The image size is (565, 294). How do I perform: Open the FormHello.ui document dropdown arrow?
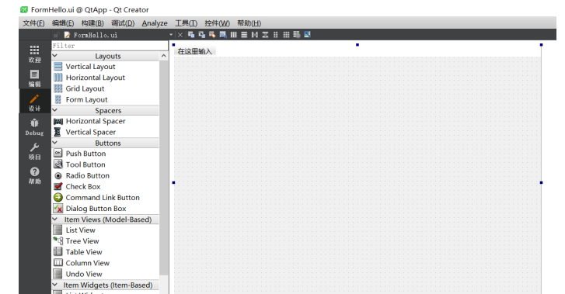tap(171, 35)
